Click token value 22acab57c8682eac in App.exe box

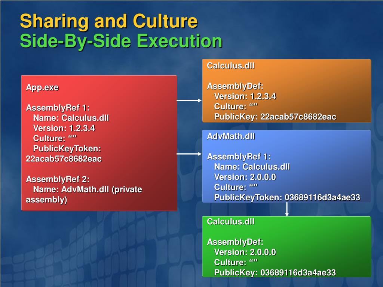[64, 159]
